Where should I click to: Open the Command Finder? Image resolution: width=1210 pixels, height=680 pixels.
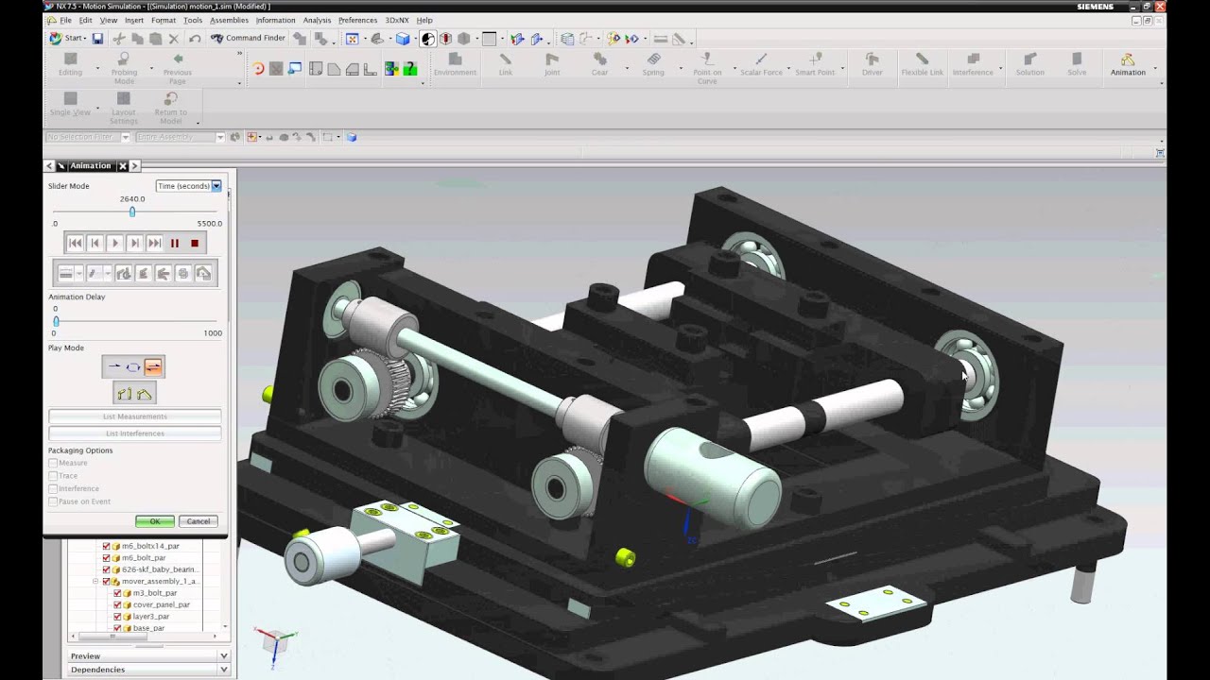(x=248, y=39)
